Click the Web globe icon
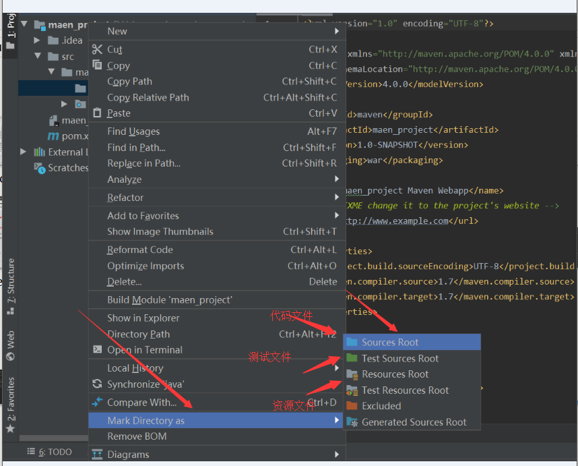This screenshot has height=466, width=578. click(10, 357)
